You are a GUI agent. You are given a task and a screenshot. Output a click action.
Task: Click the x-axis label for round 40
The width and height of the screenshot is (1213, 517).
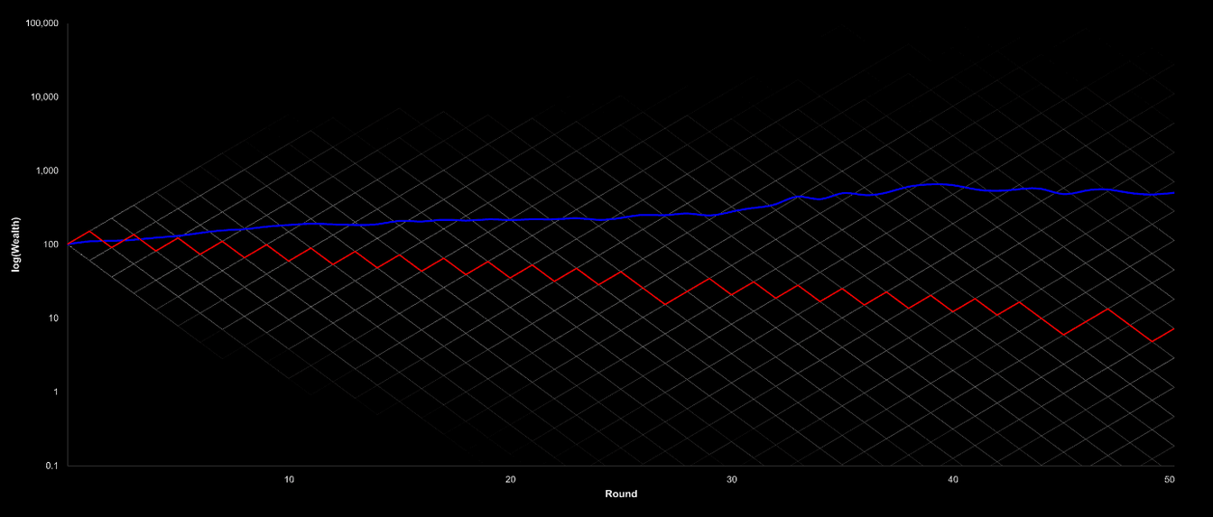(953, 480)
